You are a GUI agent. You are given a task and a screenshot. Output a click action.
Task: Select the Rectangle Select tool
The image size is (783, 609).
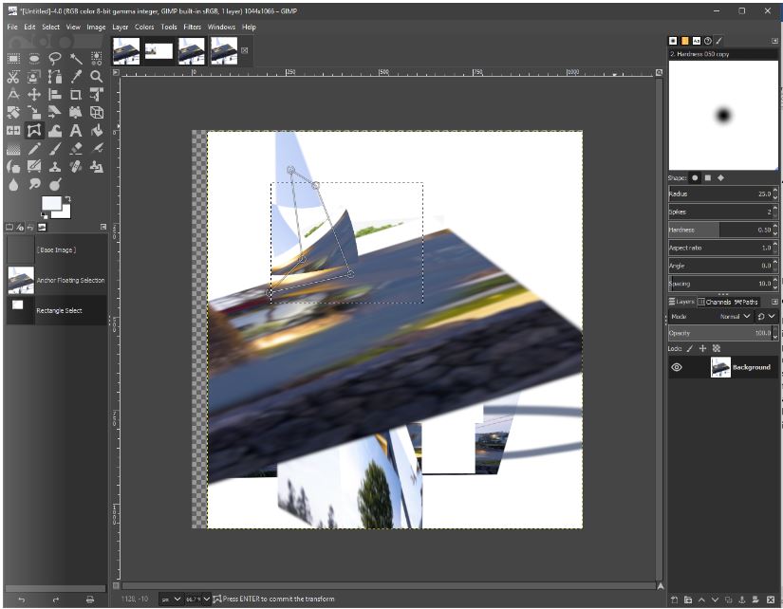tap(13, 59)
